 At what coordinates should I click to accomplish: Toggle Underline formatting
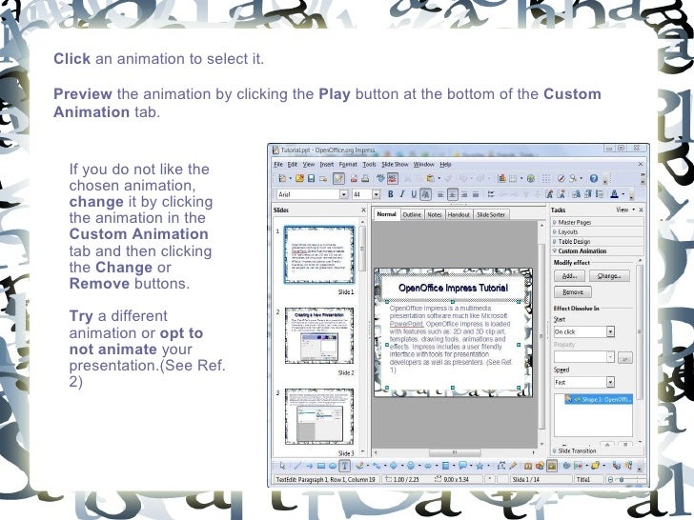(x=414, y=194)
